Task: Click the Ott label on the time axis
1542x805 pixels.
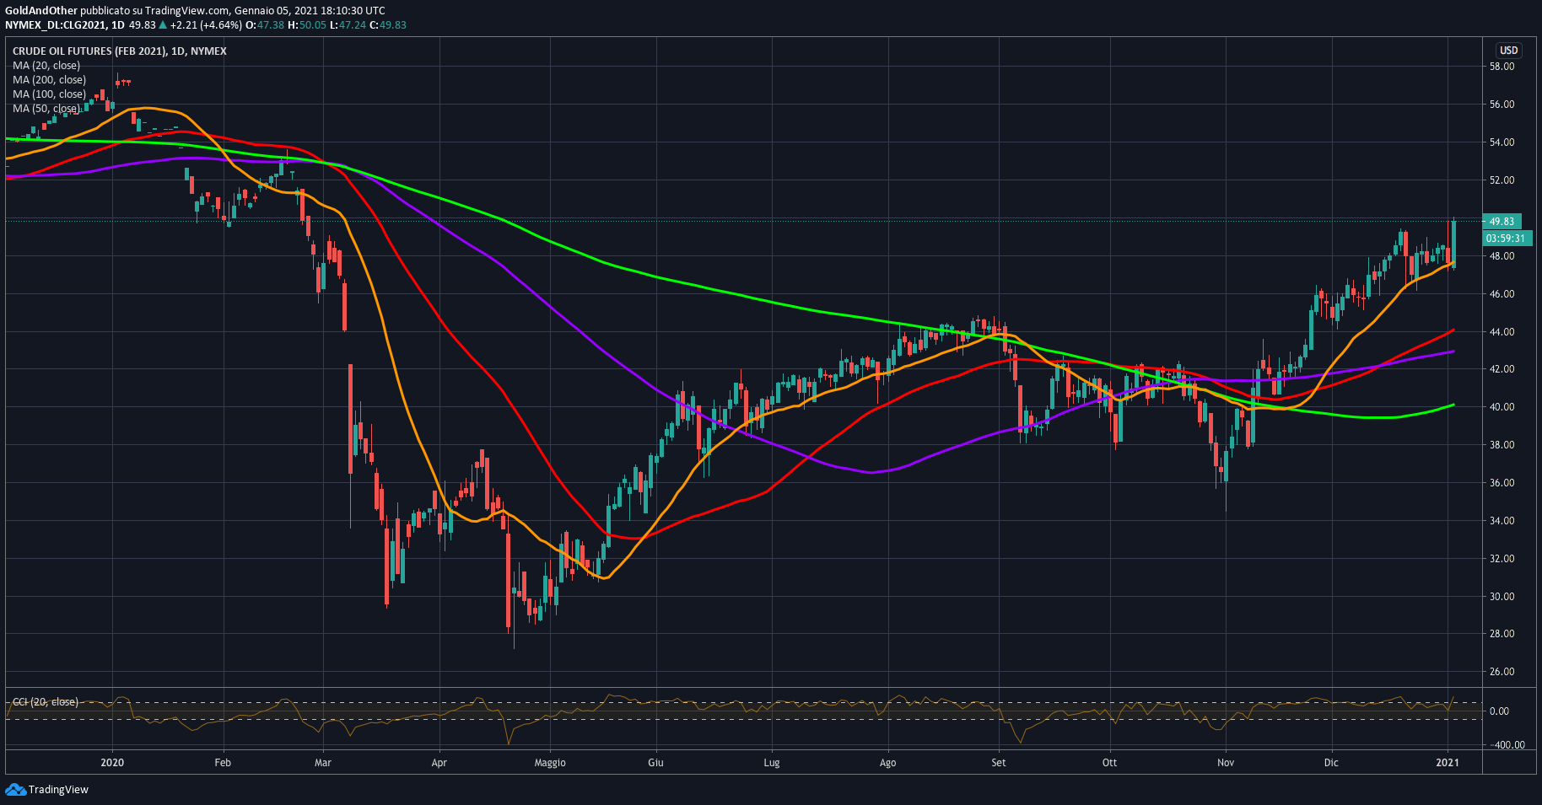Action: coord(1109,763)
